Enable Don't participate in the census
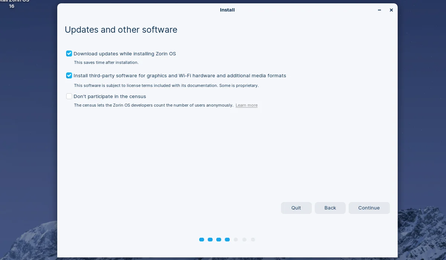446x260 pixels. 69,96
